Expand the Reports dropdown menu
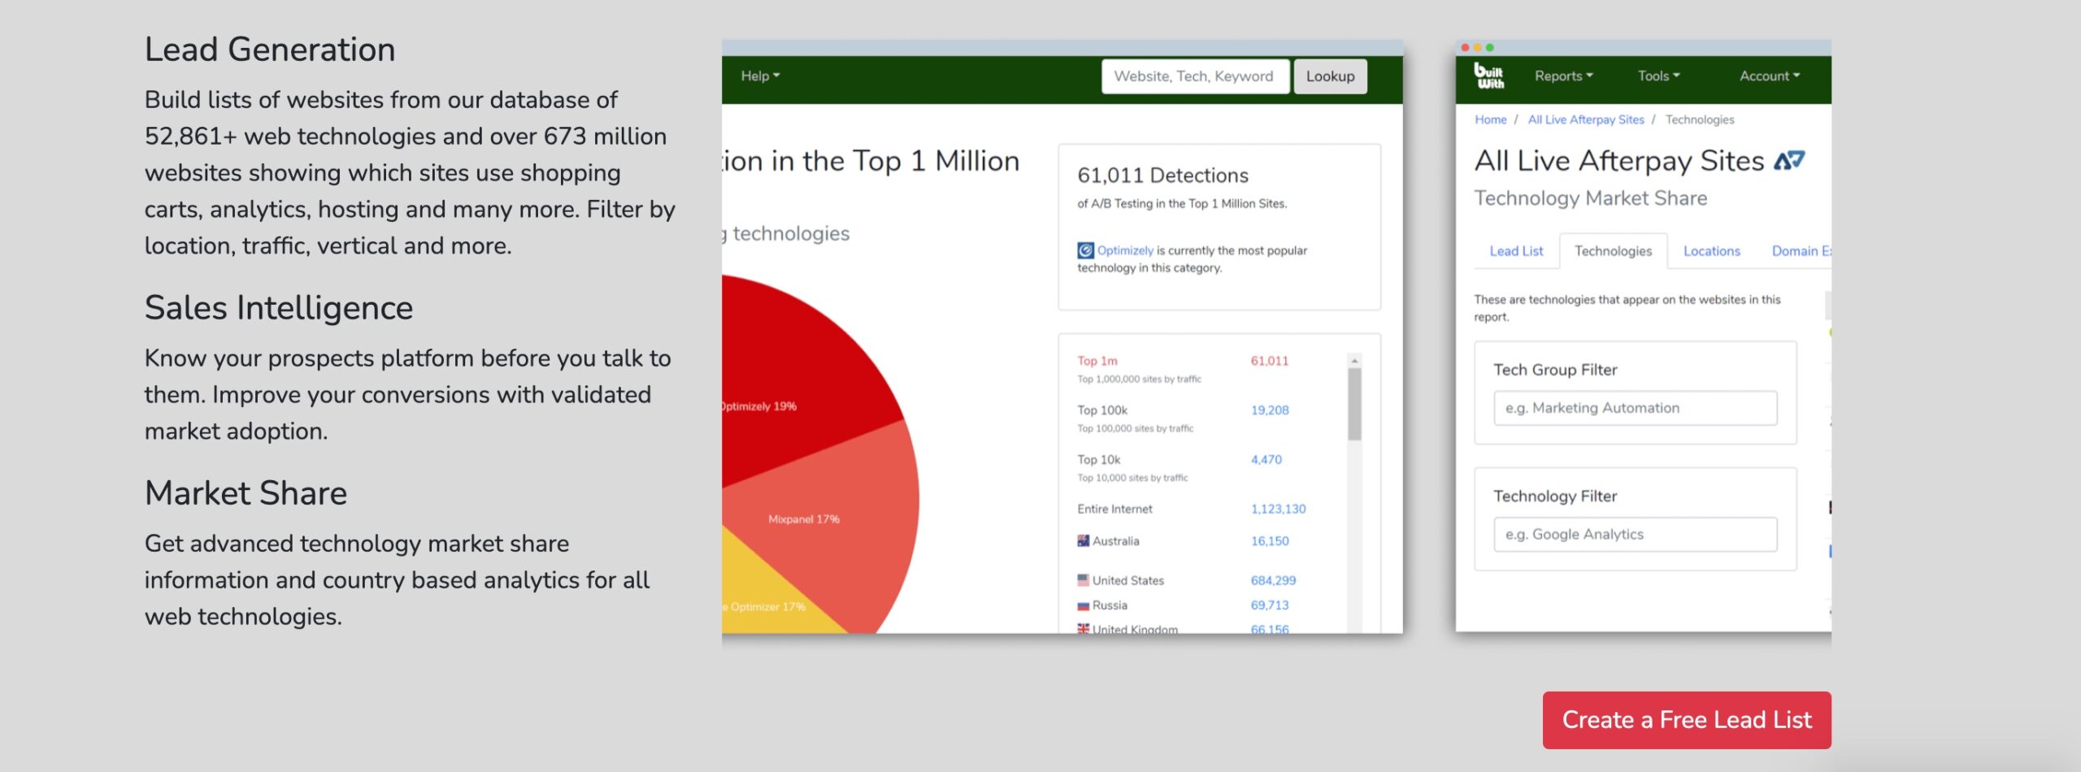 tap(1563, 76)
